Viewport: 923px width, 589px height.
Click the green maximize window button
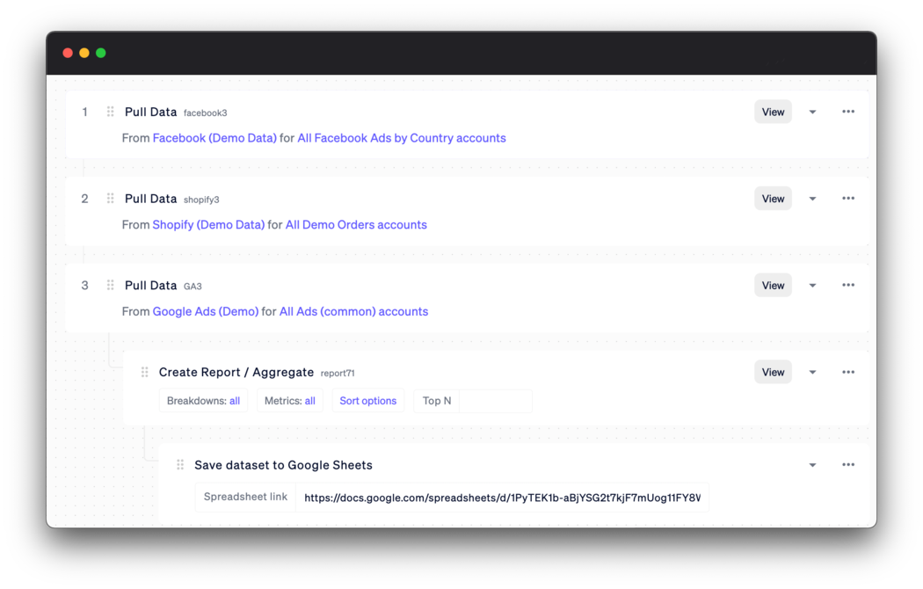click(x=101, y=53)
